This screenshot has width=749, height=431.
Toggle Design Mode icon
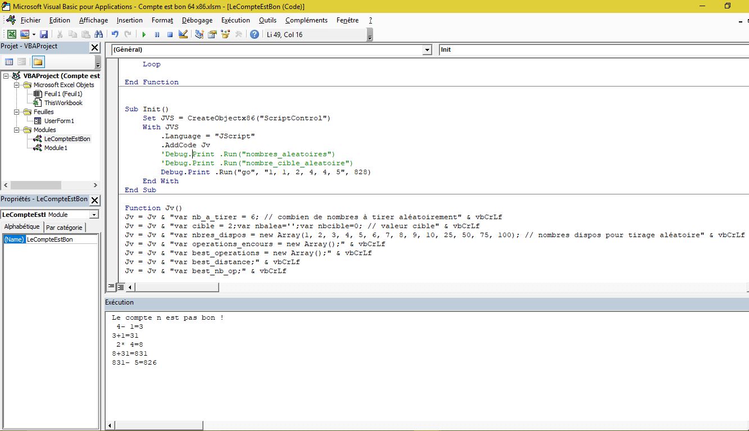pos(183,34)
